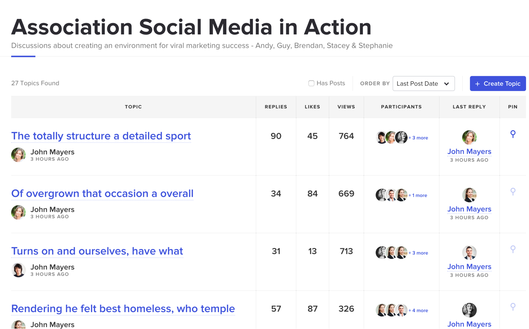Click author avatar under 'The totally structure a detailed sport'

[x=18, y=155]
